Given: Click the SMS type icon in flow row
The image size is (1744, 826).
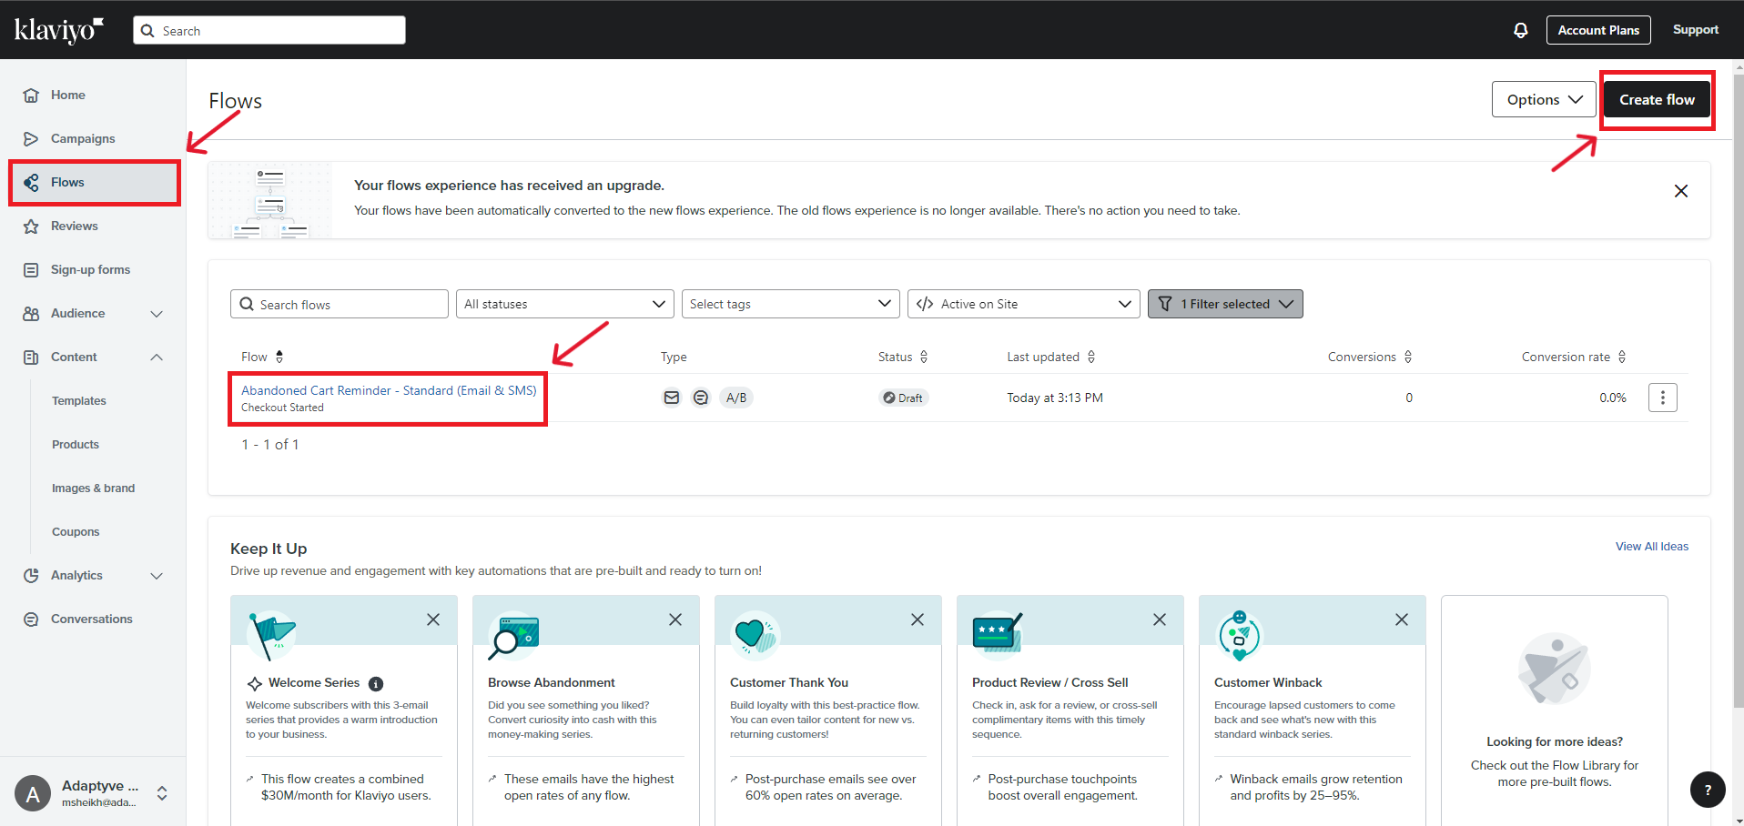Looking at the screenshot, I should pos(700,398).
